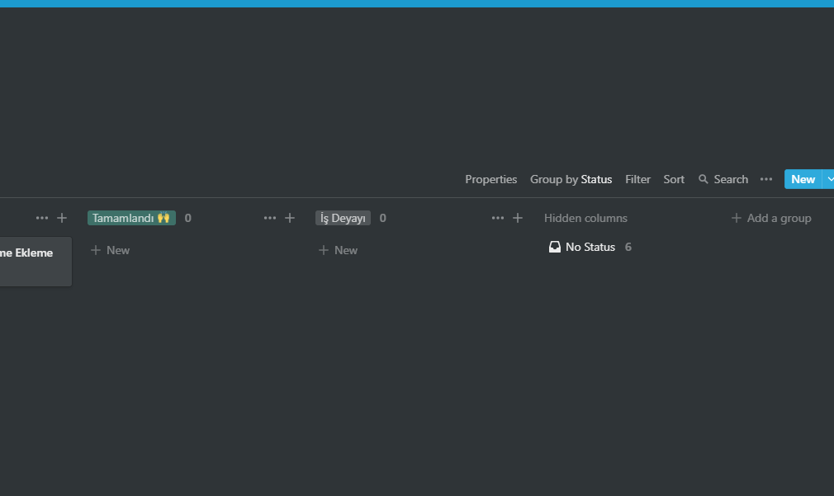Click plus icon above the Ekleme card
The image size is (834, 496).
pos(62,218)
